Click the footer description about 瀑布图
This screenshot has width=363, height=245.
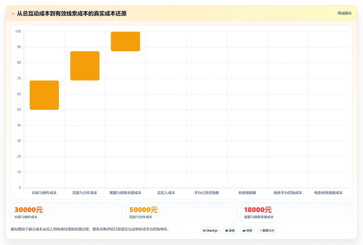click(90, 229)
